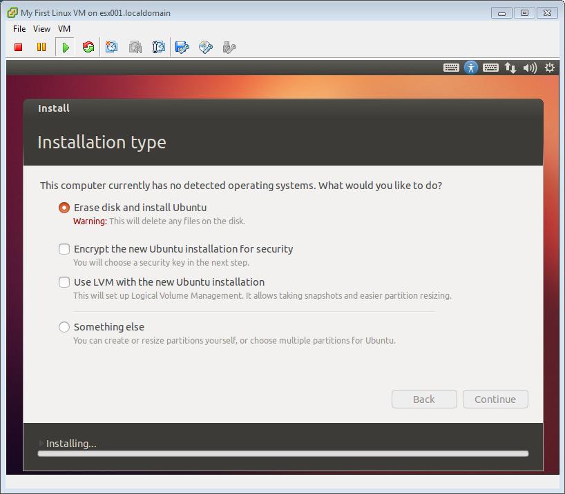Open the View menu

41,29
